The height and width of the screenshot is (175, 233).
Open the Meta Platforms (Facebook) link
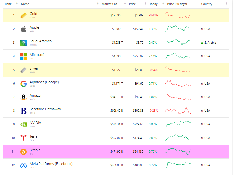coord(51,164)
